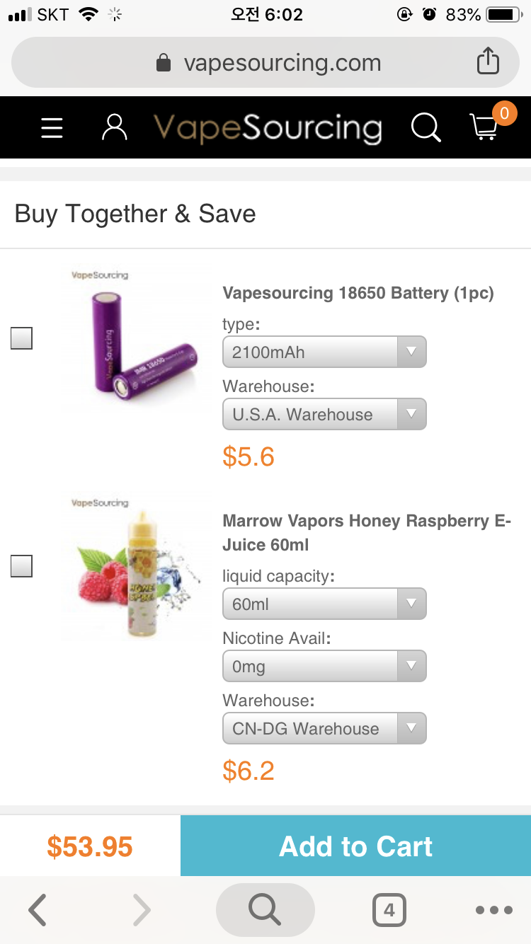Open the 0mg Nicotine dropdown
The width and height of the screenshot is (531, 944).
324,667
